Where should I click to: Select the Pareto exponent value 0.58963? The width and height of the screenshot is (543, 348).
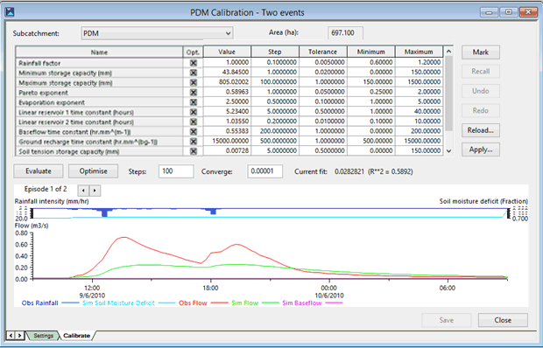click(x=227, y=92)
